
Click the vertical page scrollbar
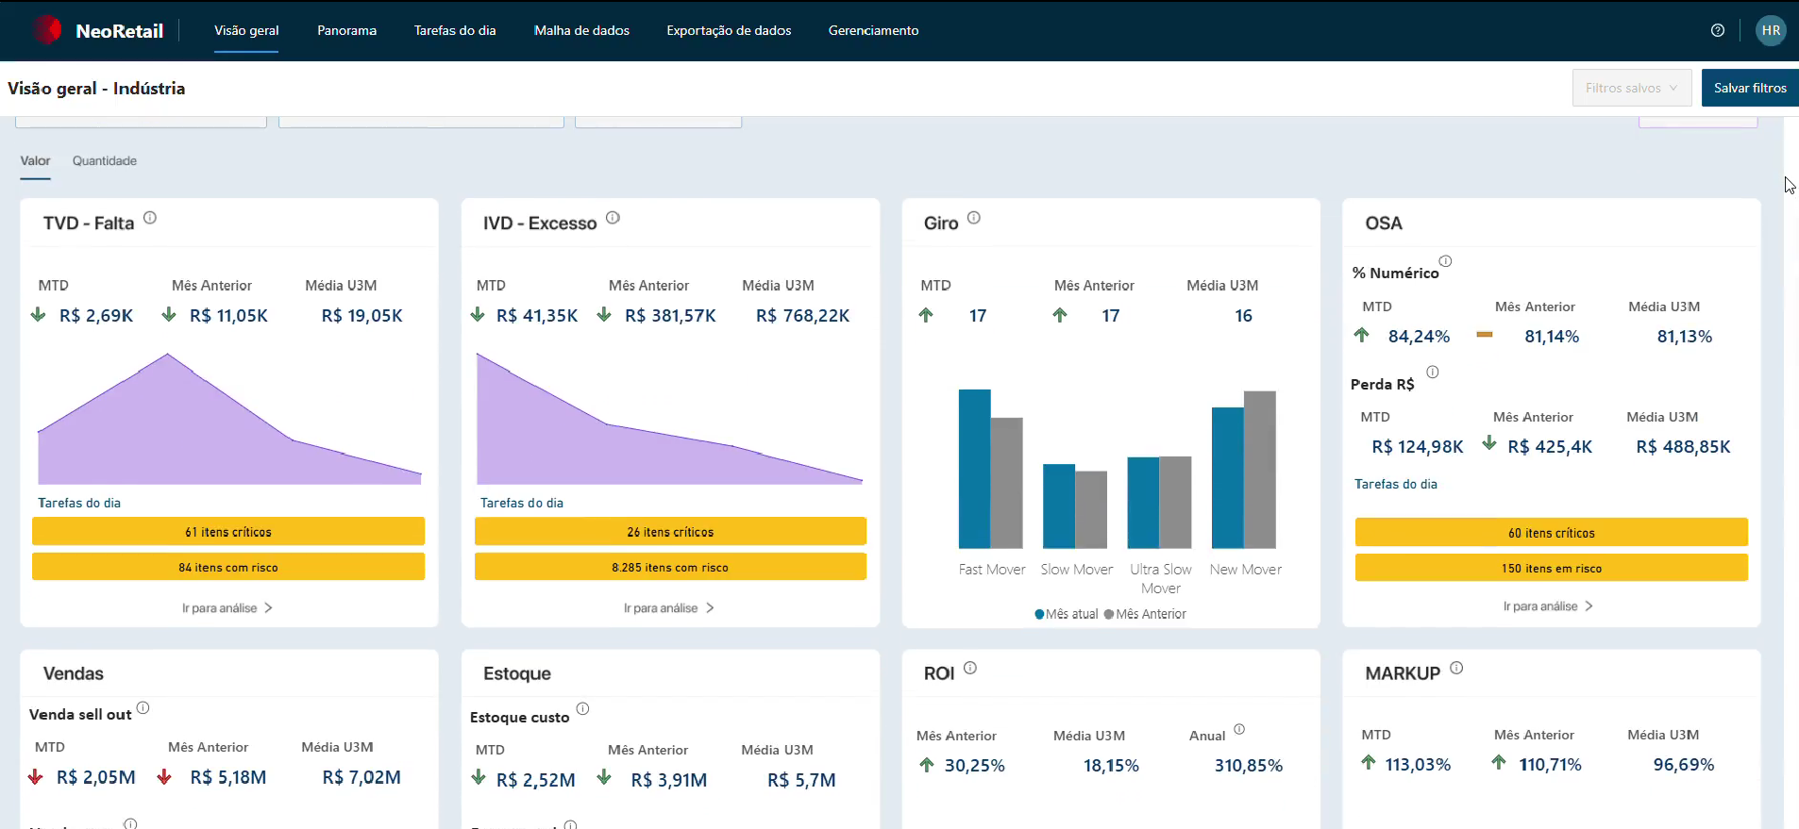[x=1791, y=472]
